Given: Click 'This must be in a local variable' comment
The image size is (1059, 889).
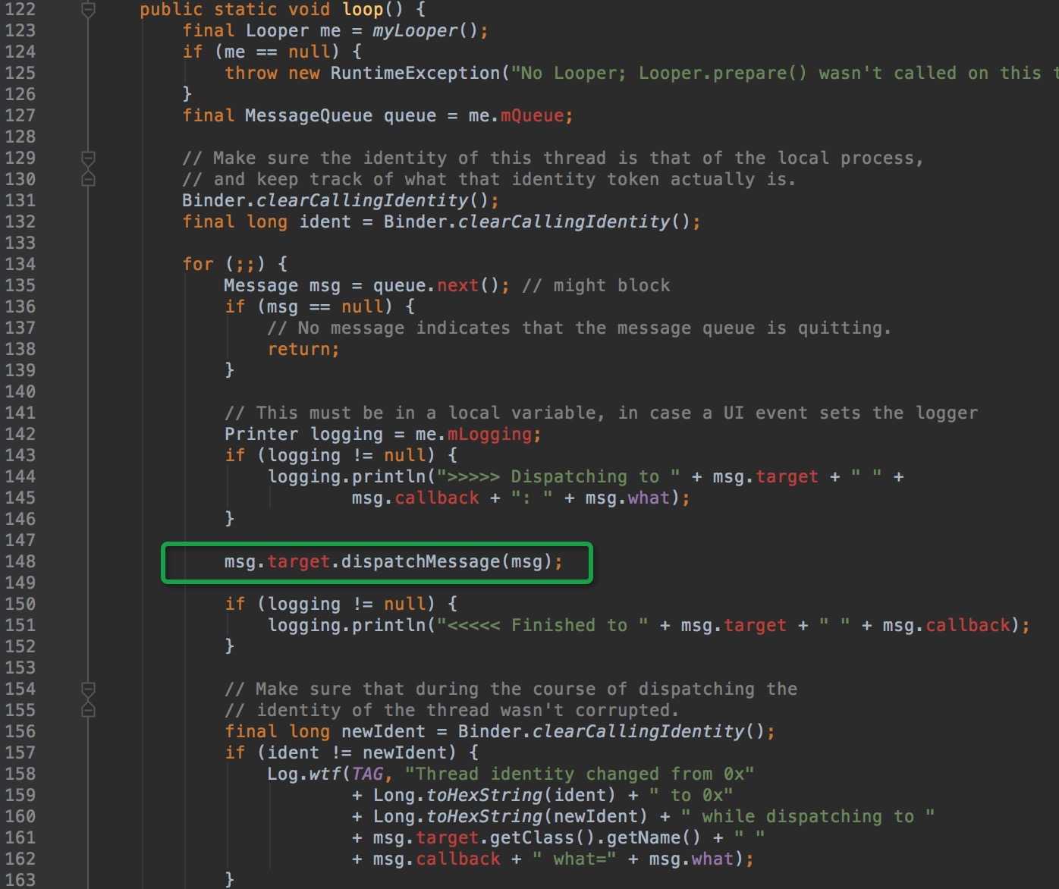Looking at the screenshot, I should tap(601, 413).
